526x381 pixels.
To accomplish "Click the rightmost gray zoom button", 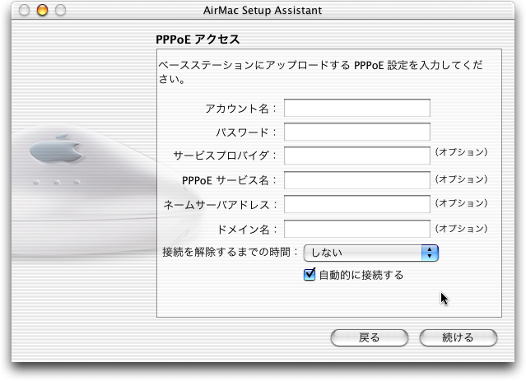I will tap(60, 10).
